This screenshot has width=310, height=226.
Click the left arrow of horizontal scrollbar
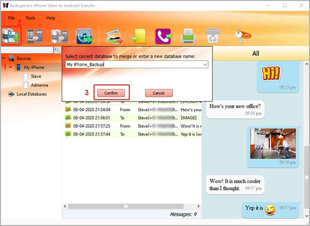coord(65,206)
